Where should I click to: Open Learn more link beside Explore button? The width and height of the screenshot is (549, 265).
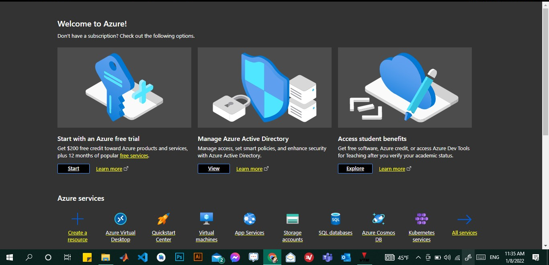point(392,169)
